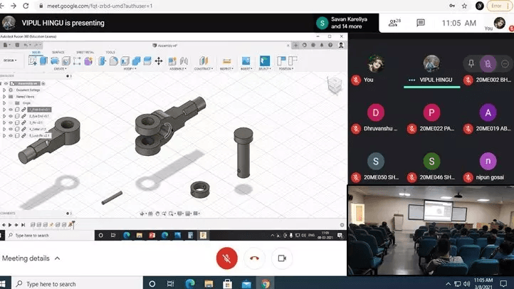514x289 pixels.
Task: Show Meet participants list icon
Action: 394,23
